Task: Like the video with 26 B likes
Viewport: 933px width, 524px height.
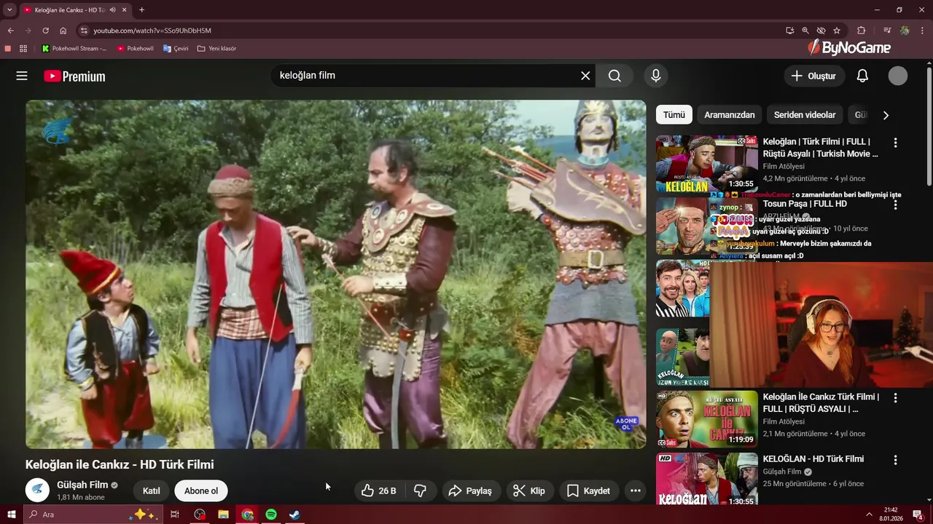Action: point(379,491)
